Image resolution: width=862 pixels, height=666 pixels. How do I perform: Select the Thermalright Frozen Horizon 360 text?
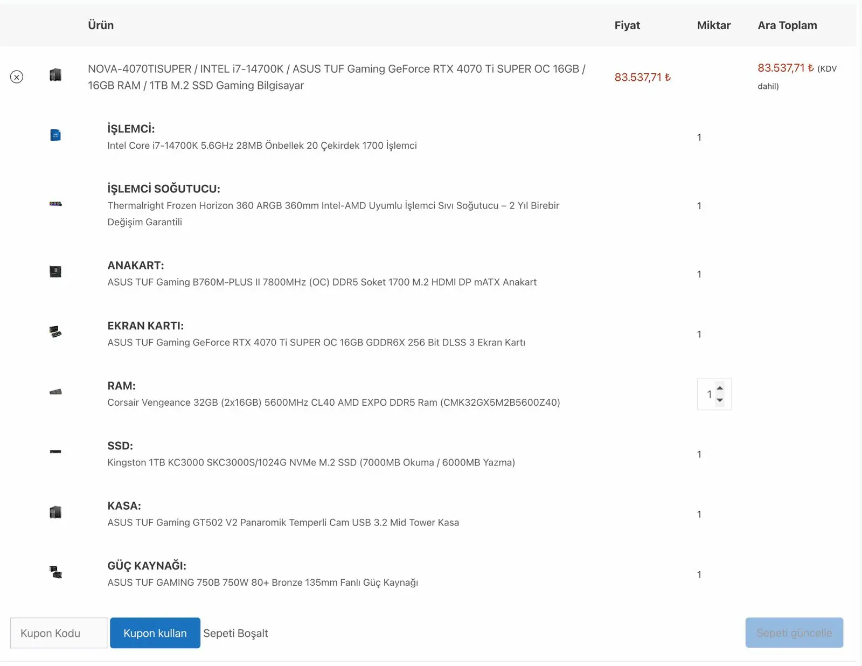(x=333, y=214)
